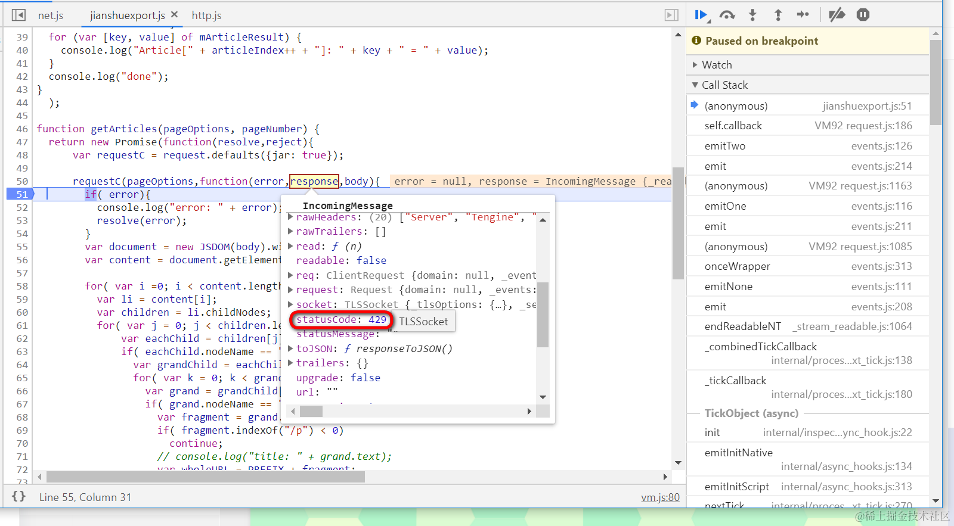Expand the req ClientRequest property

point(291,275)
